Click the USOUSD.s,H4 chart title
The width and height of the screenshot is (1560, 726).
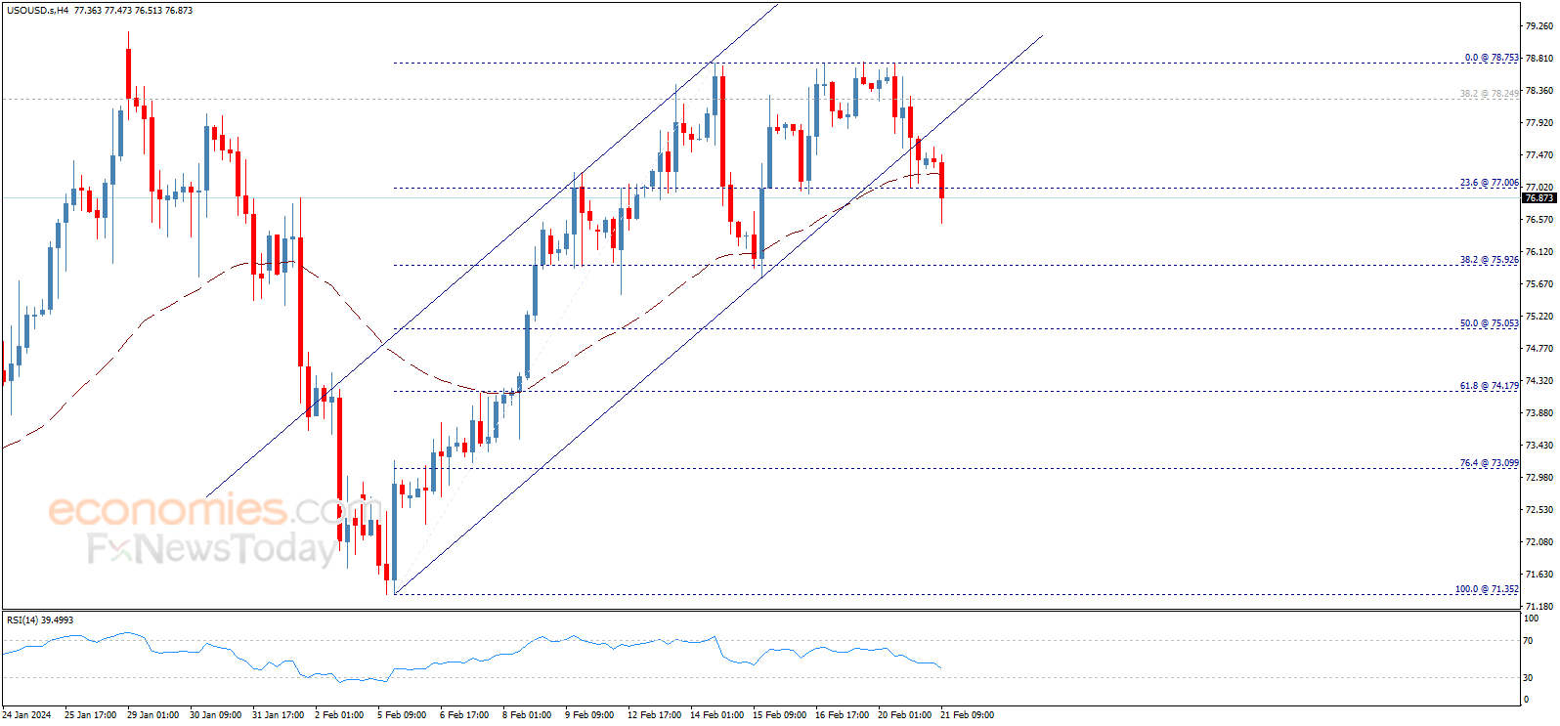coord(37,10)
